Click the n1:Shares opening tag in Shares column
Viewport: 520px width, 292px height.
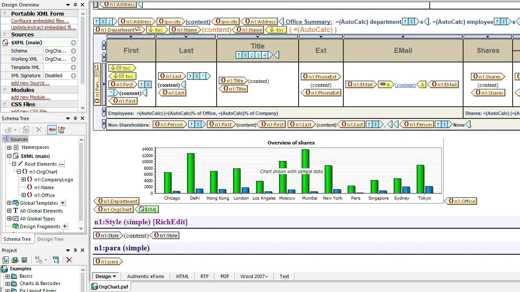click(x=488, y=76)
